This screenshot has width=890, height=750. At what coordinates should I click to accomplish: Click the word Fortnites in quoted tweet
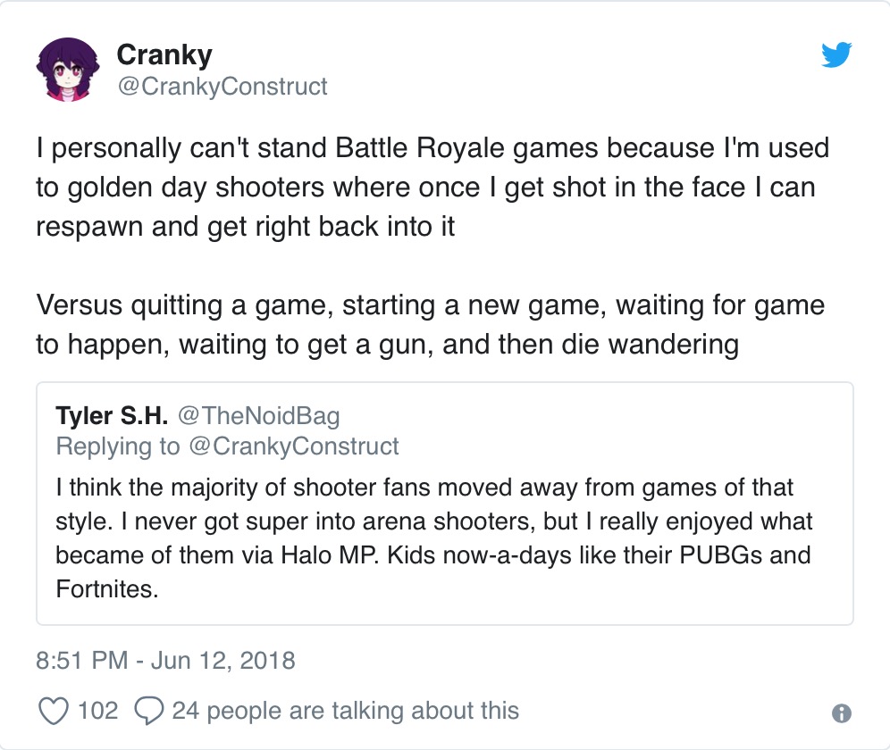coord(106,589)
